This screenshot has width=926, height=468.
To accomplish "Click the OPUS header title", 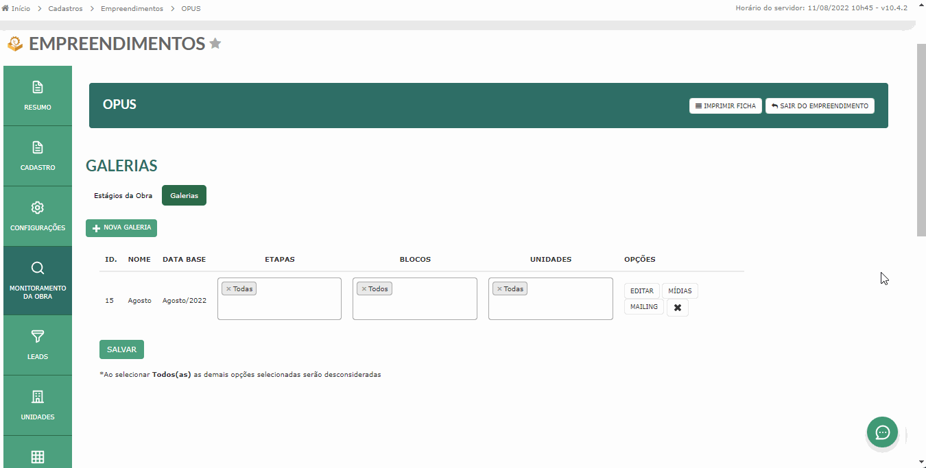I will 119,105.
